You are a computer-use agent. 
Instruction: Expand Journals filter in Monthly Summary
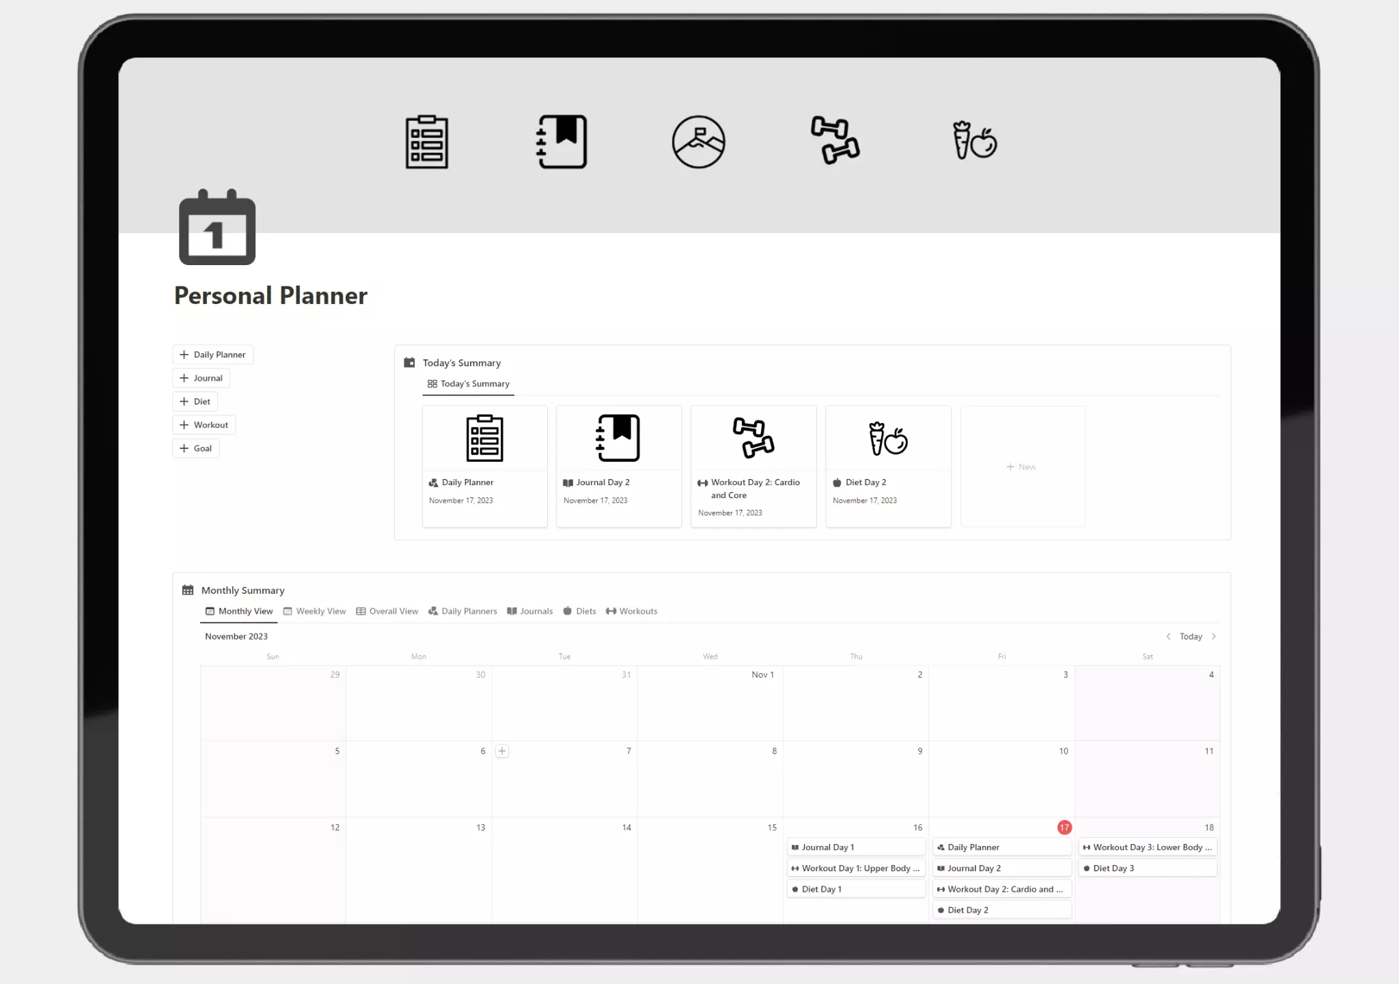(x=537, y=610)
